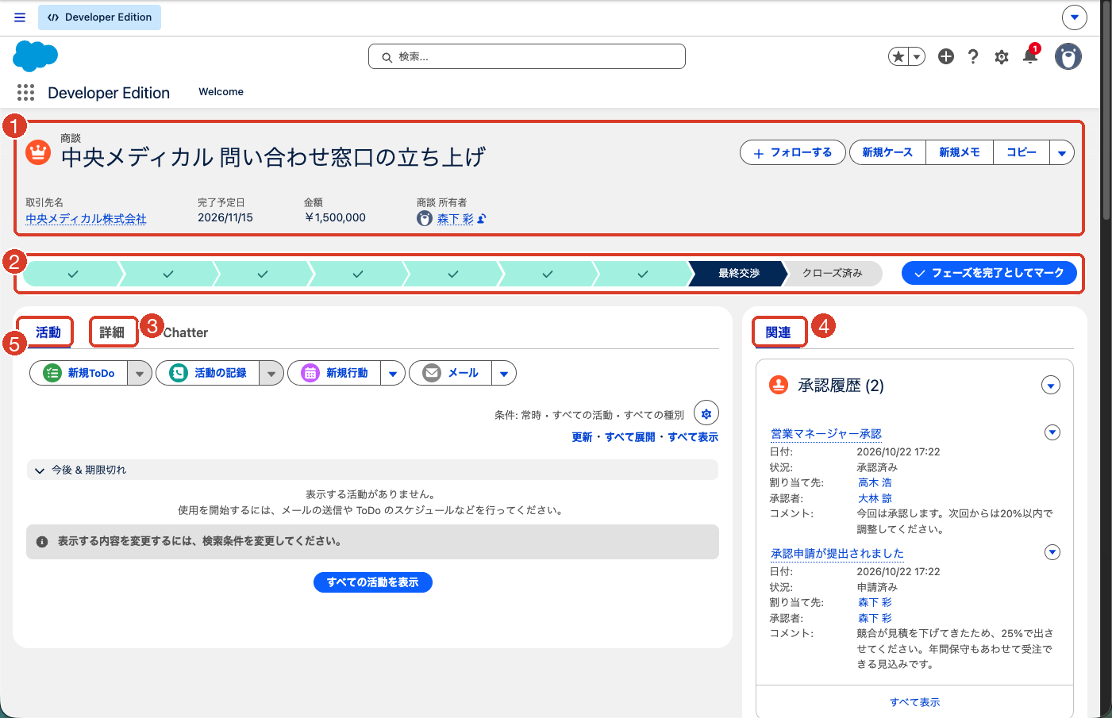
Task: Click the 新規メモ button
Action: tap(960, 152)
